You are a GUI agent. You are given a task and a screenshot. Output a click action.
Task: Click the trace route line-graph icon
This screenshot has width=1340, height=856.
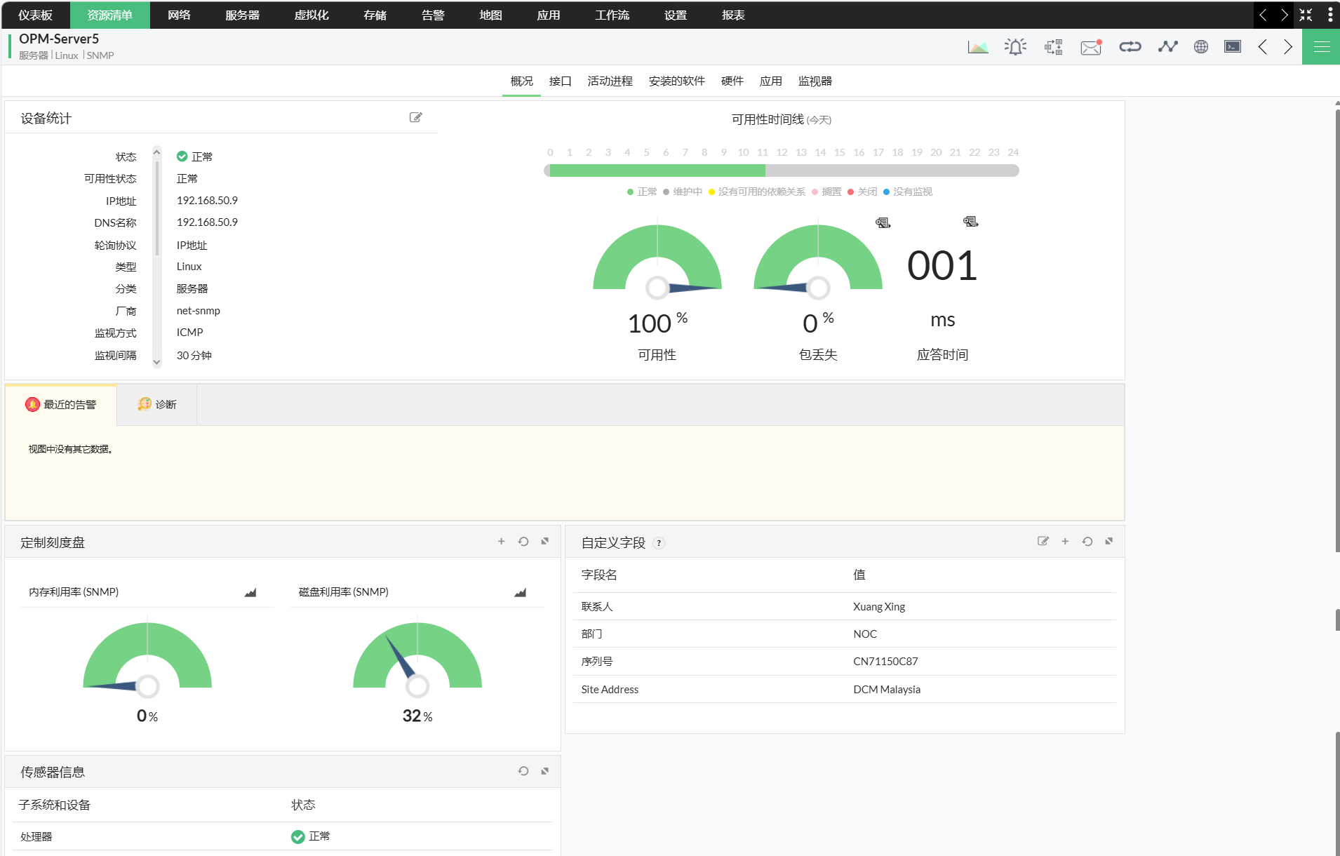pyautogui.click(x=1167, y=47)
